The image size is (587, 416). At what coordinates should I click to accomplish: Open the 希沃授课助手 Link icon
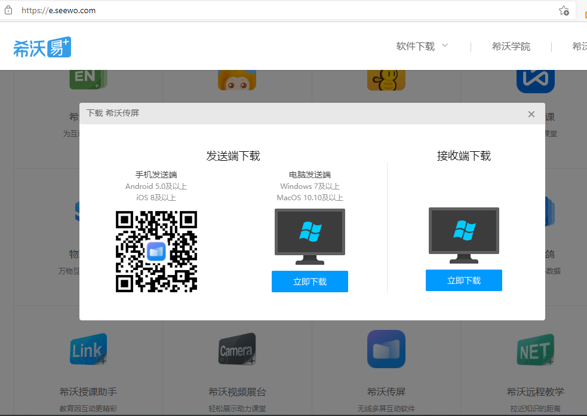[x=88, y=349]
